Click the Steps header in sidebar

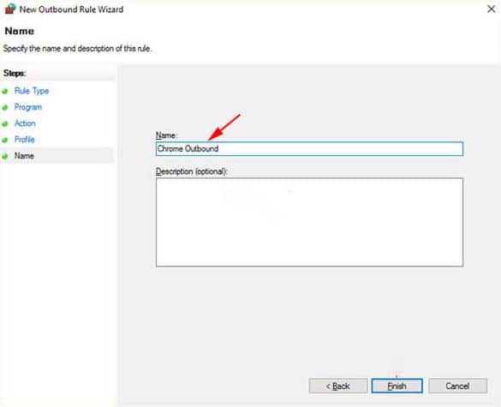click(x=15, y=73)
